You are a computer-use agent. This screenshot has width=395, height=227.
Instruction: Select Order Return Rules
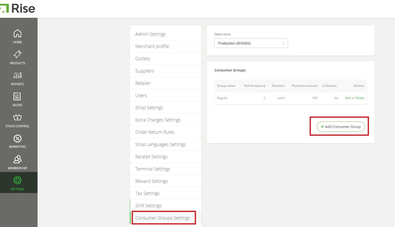165,132
